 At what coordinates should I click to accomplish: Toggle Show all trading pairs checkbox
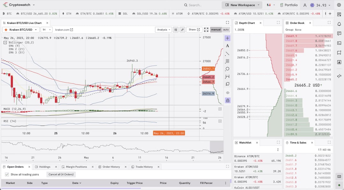click(7, 174)
